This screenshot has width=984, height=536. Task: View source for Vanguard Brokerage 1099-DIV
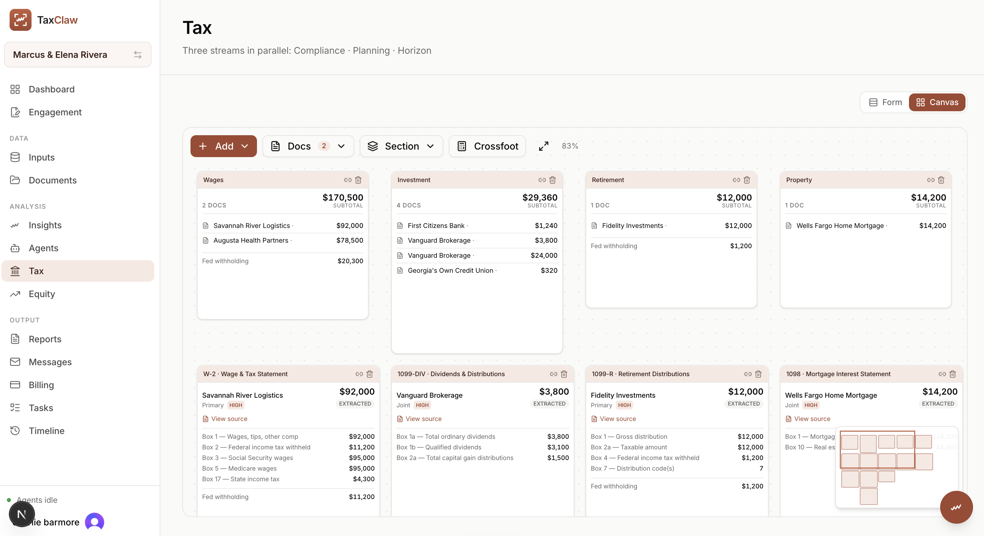(x=419, y=419)
